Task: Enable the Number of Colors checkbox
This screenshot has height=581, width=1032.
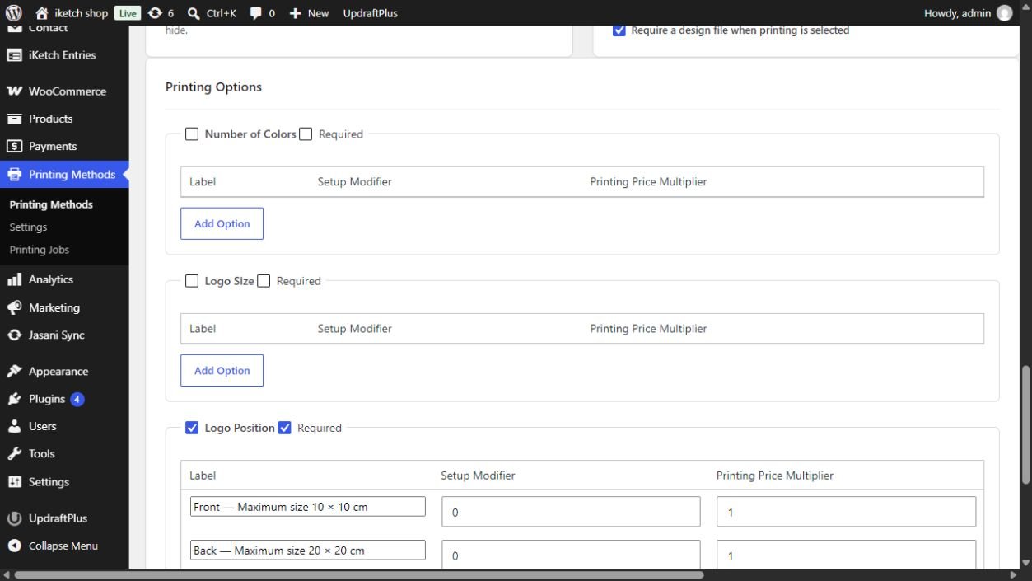Action: point(192,134)
